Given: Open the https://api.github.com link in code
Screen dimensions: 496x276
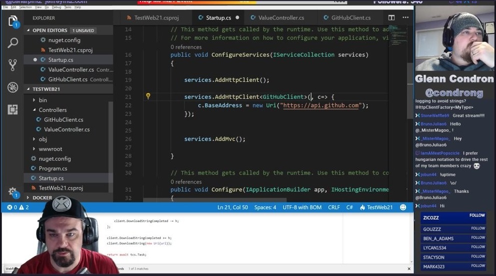Looking at the screenshot, I should (321, 105).
